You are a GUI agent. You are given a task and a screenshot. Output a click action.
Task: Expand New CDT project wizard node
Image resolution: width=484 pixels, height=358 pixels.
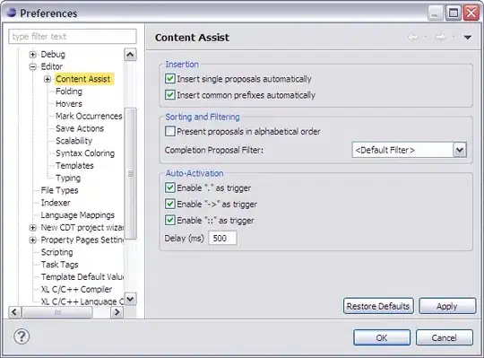[32, 228]
